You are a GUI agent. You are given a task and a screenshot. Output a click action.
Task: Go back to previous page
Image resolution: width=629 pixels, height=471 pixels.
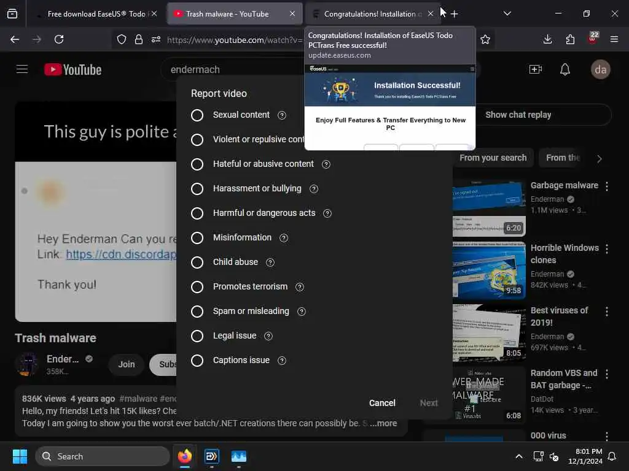pyautogui.click(x=15, y=39)
